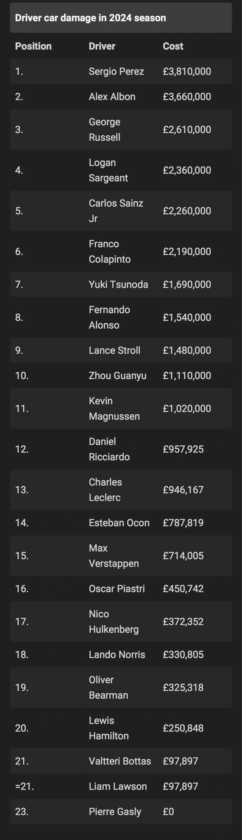Click Daniel Ricciardo's £957,925 value
242x840 pixels.
[183, 449]
